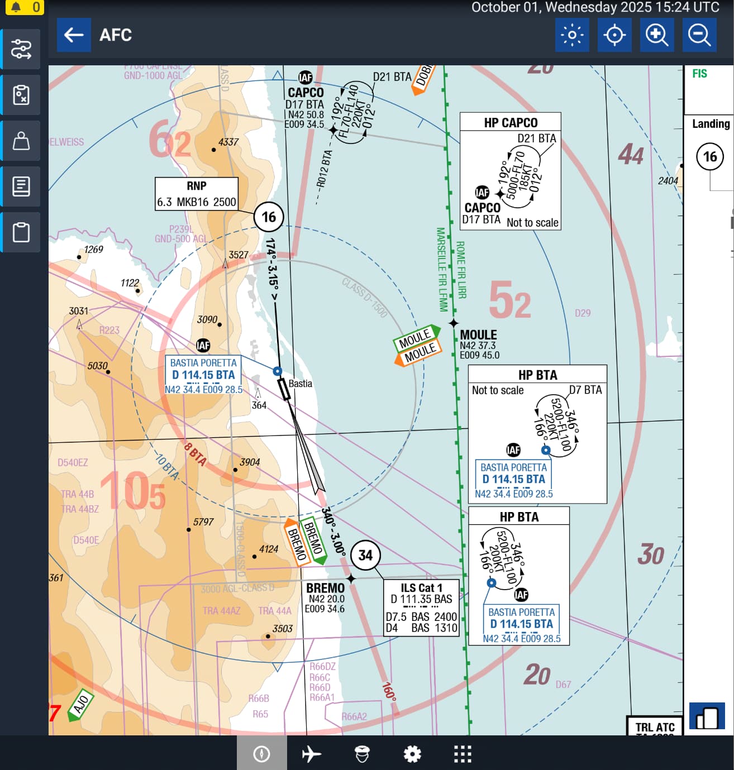Open the apps grid menu
This screenshot has width=734, height=770.
tap(463, 754)
